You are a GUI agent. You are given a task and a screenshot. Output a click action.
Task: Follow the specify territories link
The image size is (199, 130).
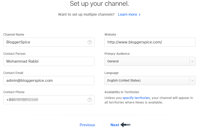[136, 98]
